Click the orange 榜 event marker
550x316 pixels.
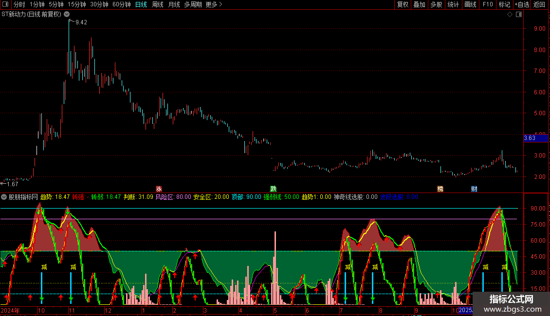point(440,189)
